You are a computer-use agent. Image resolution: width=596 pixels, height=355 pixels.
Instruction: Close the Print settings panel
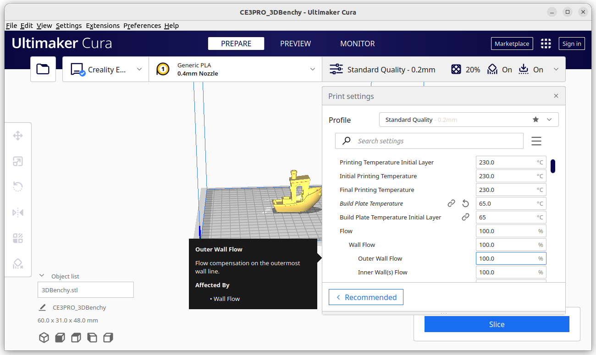coord(556,96)
